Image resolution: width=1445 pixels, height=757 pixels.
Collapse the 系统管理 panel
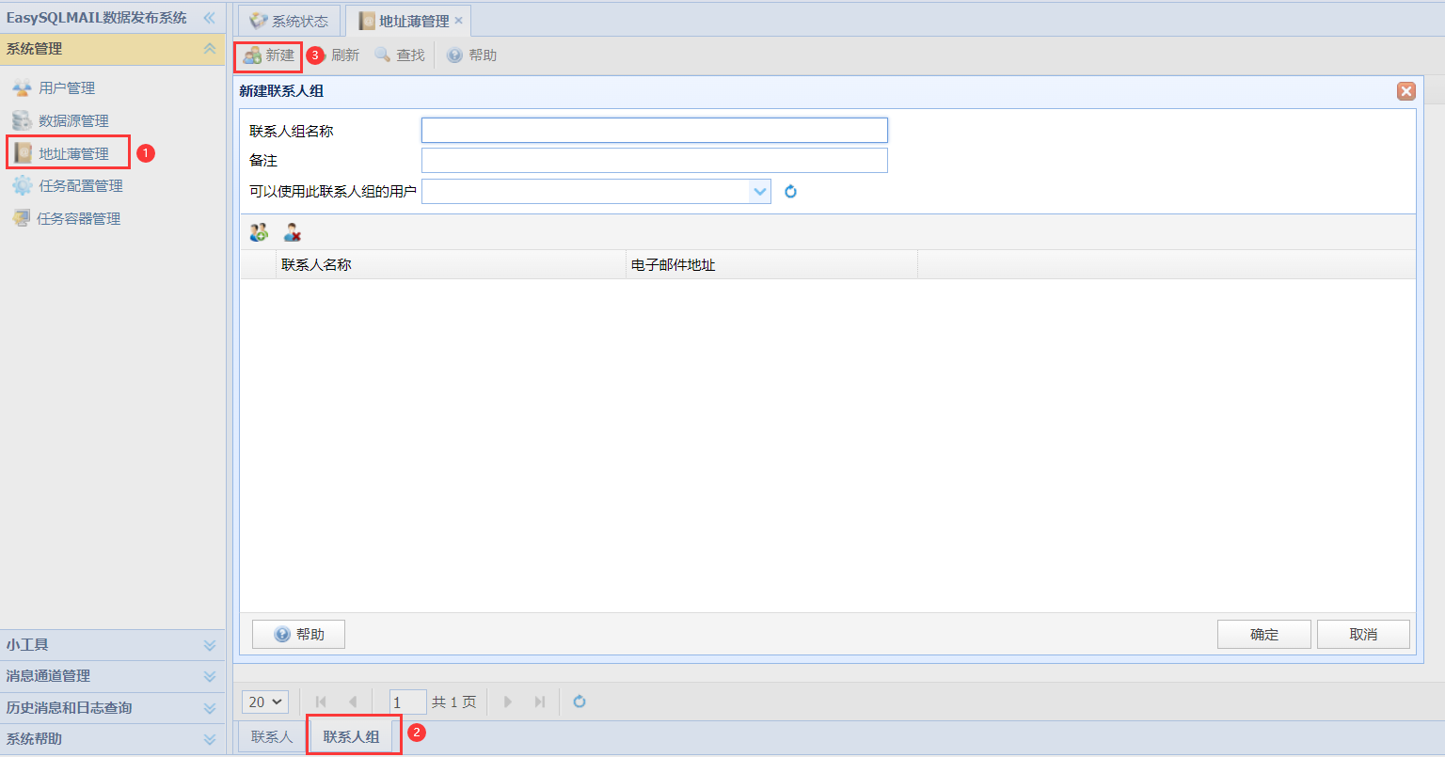[210, 49]
